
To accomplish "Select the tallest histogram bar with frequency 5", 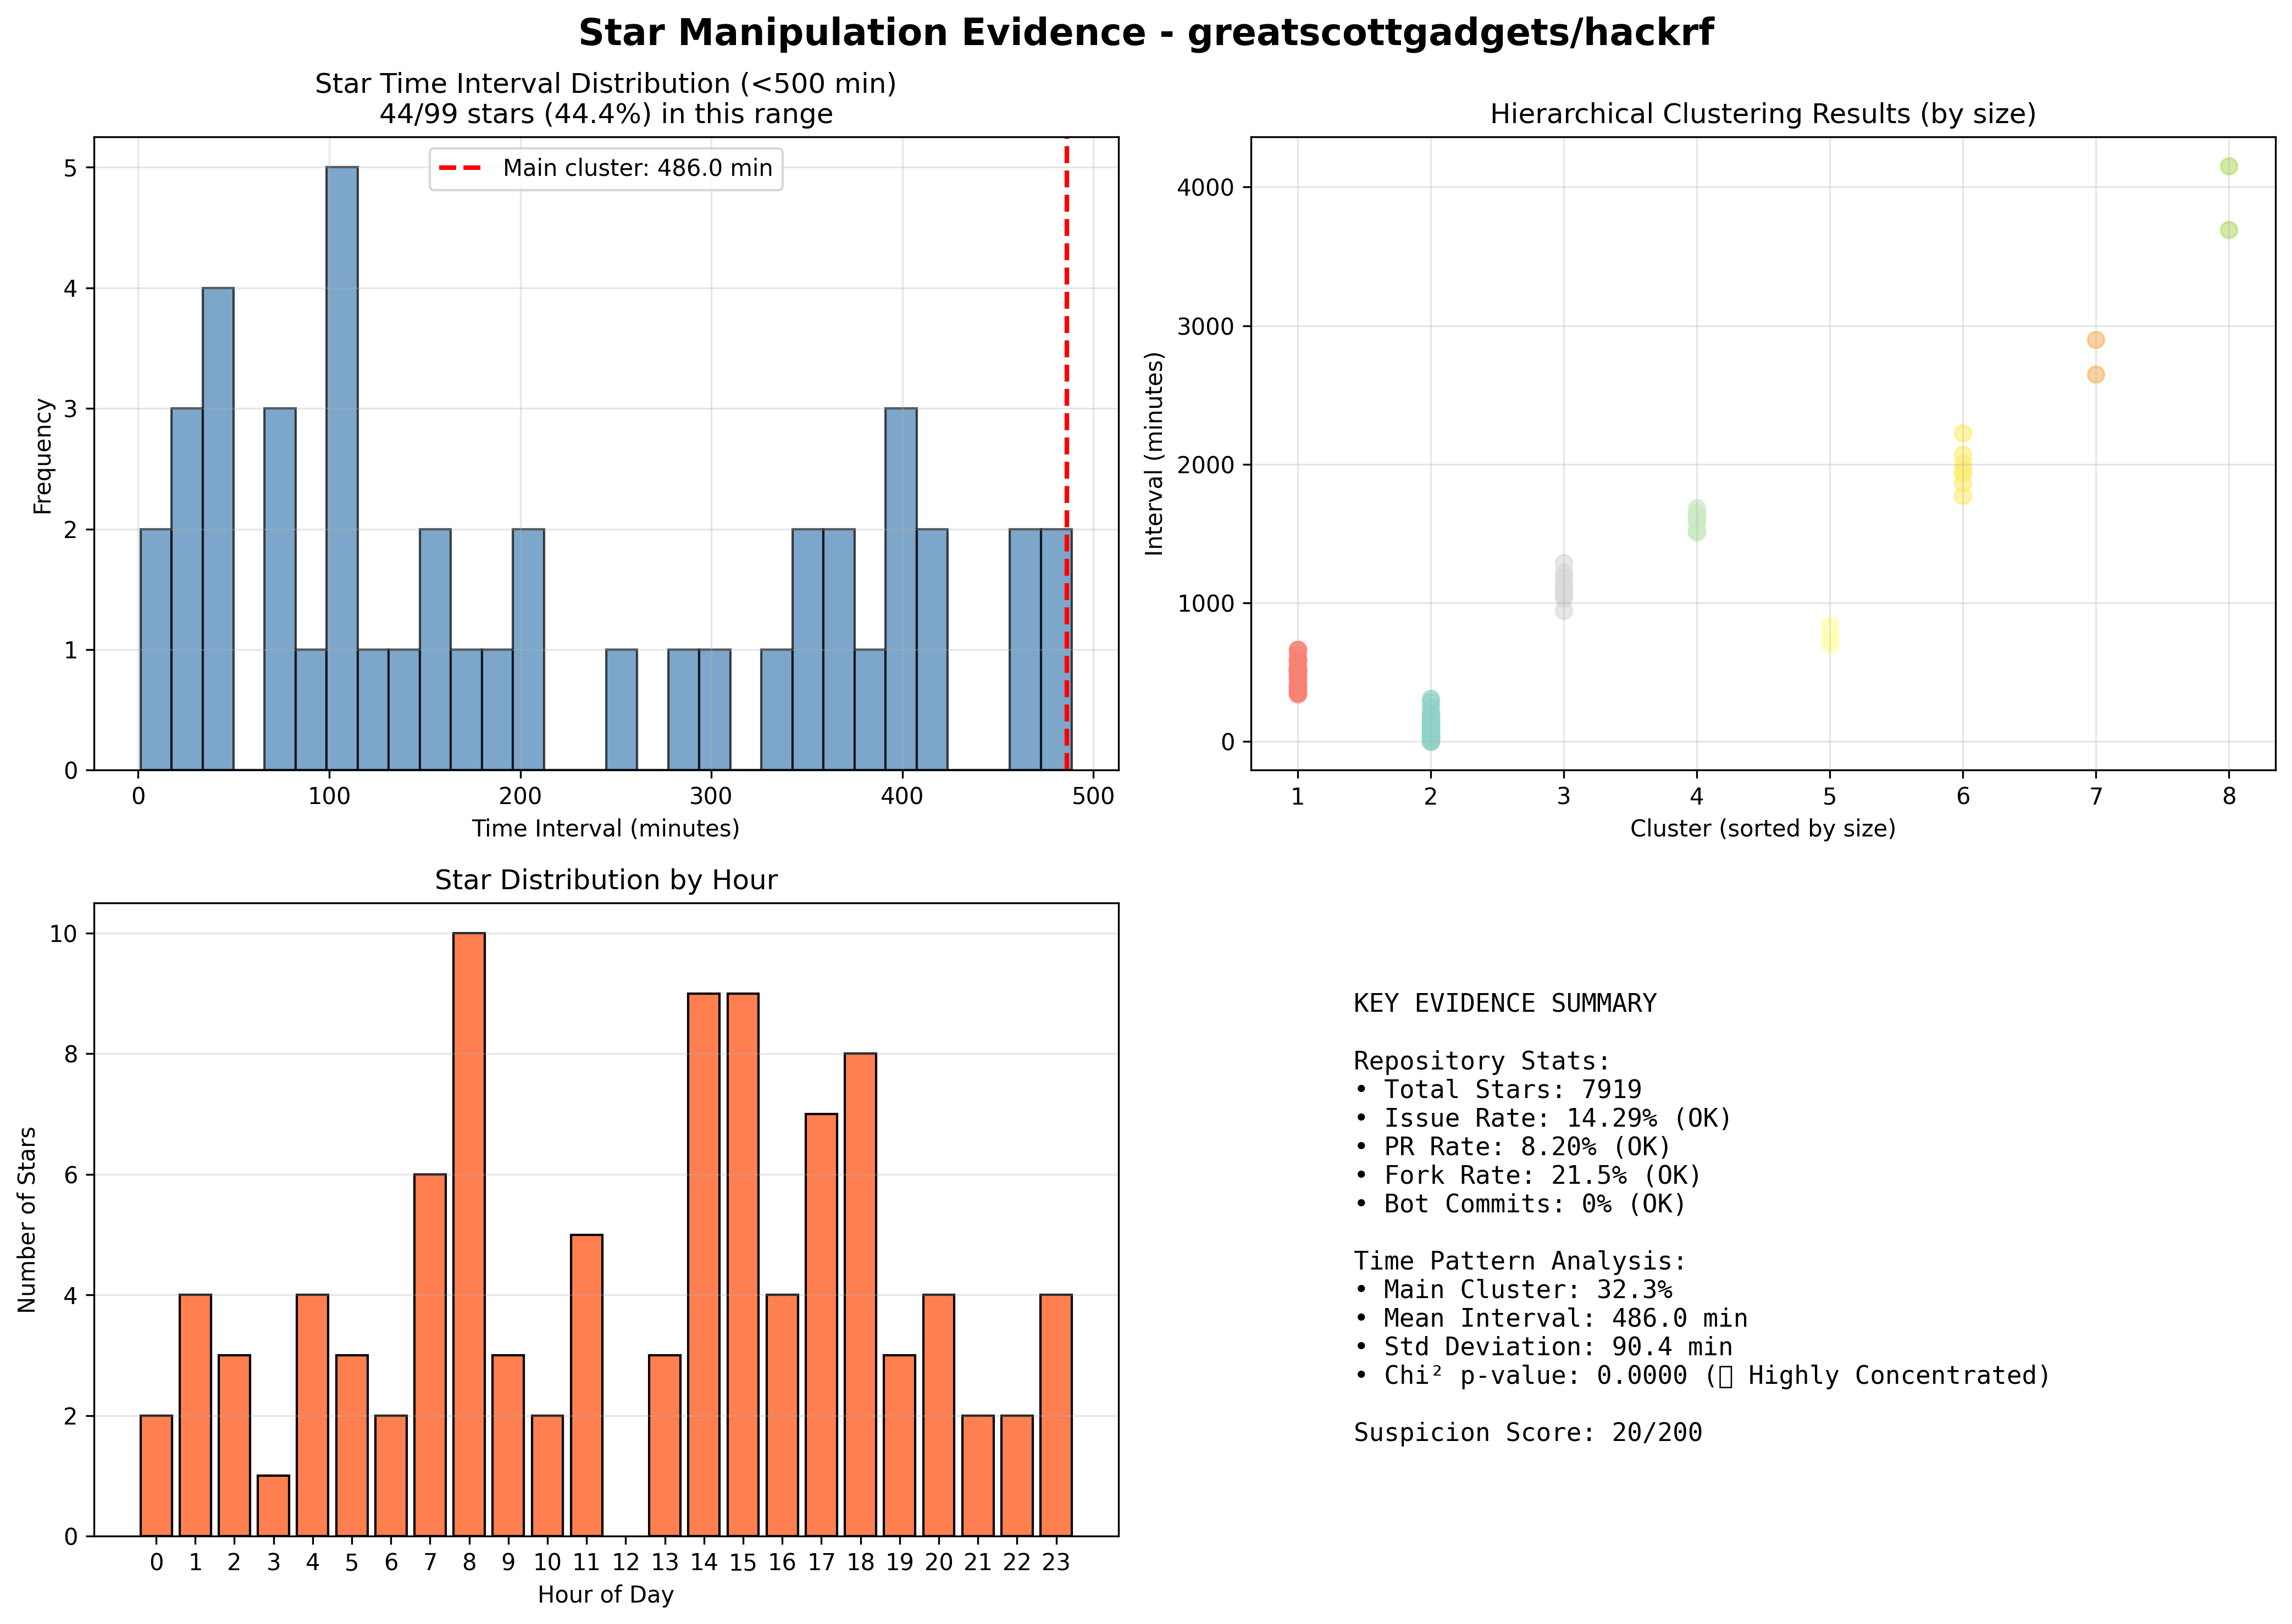I will point(342,468).
